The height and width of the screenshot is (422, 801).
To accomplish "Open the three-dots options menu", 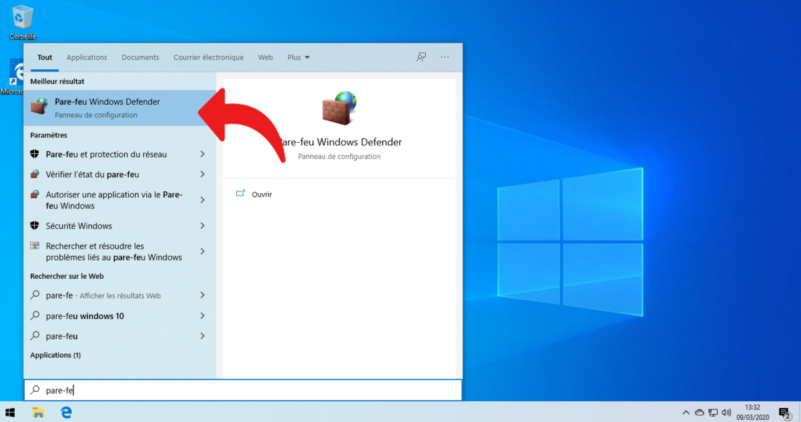I will pyautogui.click(x=445, y=57).
